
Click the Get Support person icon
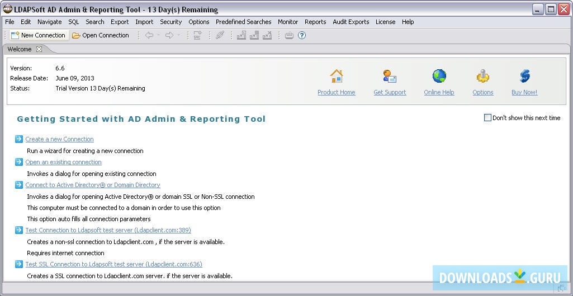[x=390, y=76]
